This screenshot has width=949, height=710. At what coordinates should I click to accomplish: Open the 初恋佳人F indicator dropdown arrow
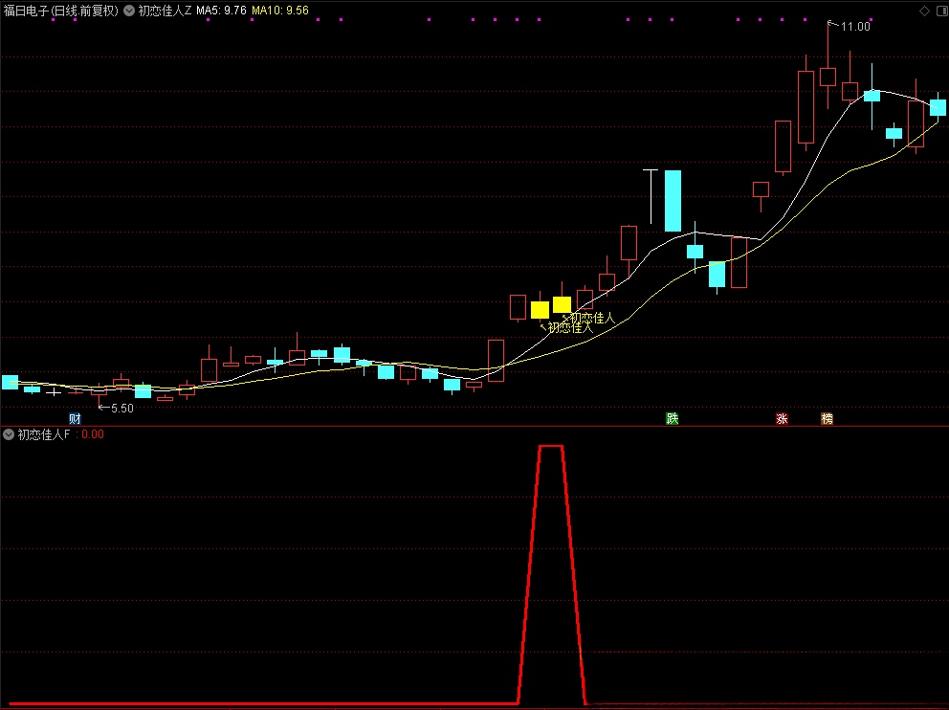(x=9, y=434)
